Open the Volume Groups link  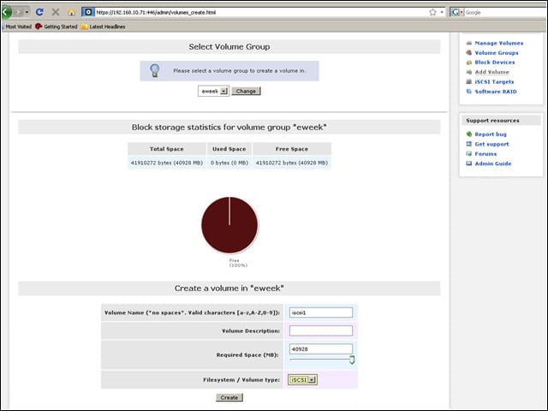(x=497, y=53)
